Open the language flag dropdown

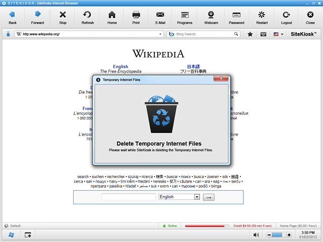tap(279, 34)
